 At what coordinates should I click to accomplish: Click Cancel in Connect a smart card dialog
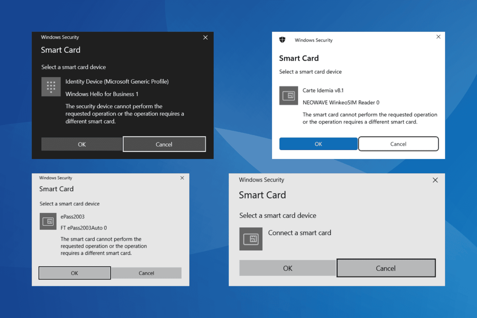coord(386,268)
